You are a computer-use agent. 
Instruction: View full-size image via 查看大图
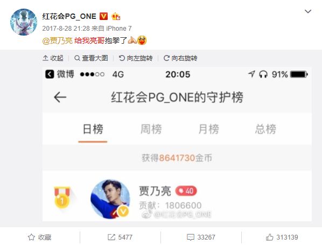(91, 58)
